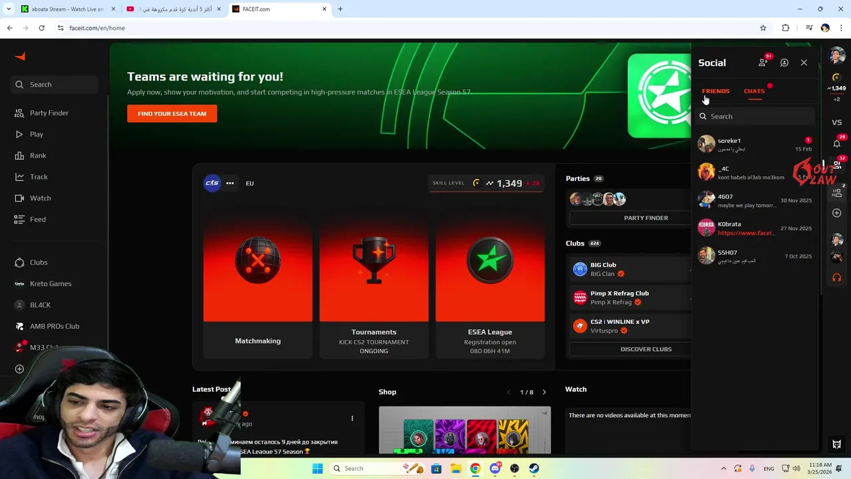
Task: Click the skill level 6 badge in right rail
Action: (x=837, y=78)
